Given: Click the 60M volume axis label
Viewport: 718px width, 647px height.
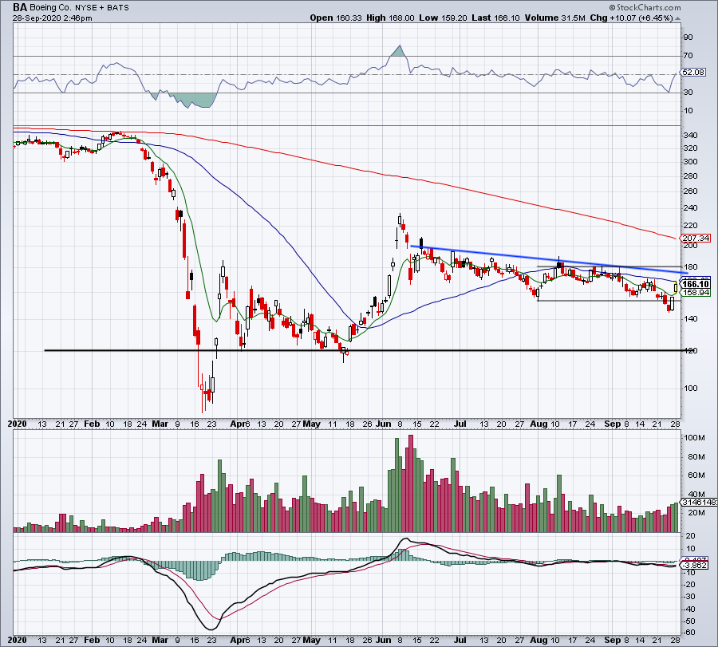Looking at the screenshot, I should pyautogui.click(x=695, y=475).
